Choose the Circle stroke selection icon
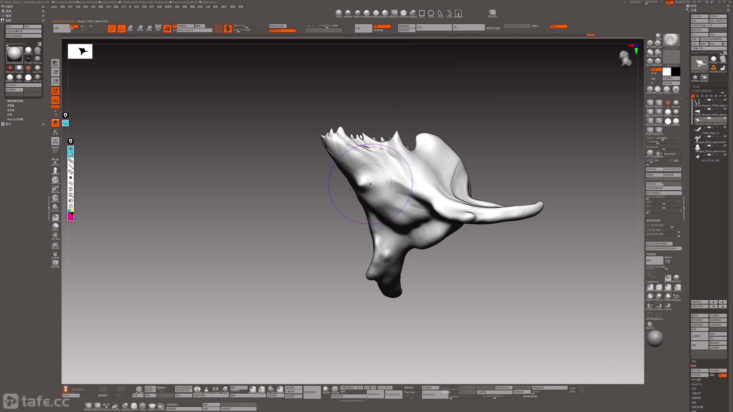 [x=431, y=13]
